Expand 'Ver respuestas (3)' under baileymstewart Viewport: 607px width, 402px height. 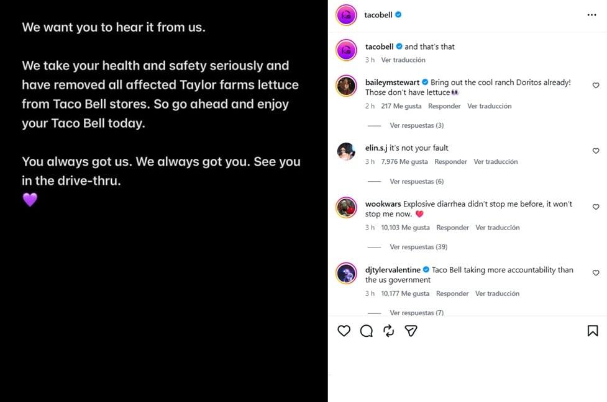point(416,125)
